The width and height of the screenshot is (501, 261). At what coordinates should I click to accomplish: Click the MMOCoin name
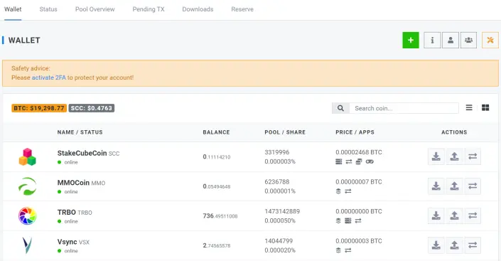[73, 183]
